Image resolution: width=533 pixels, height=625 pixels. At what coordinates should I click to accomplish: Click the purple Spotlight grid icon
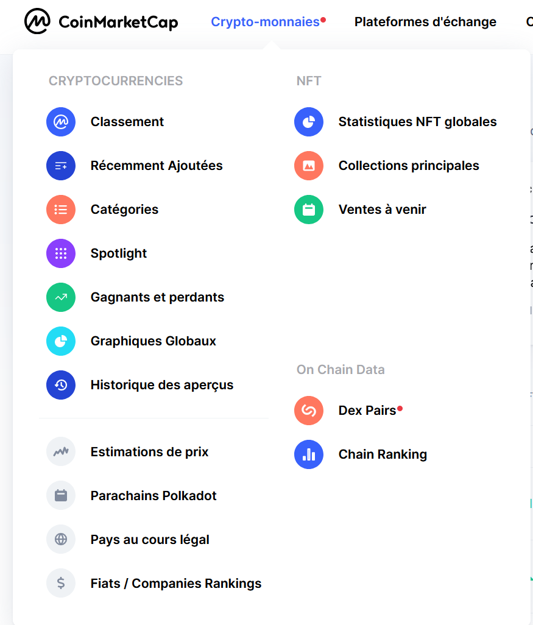(61, 253)
